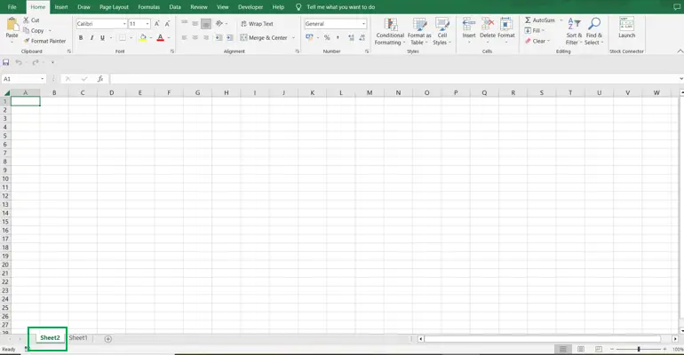The height and width of the screenshot is (355, 684).
Task: Open the font size dropdown
Action: (147, 24)
